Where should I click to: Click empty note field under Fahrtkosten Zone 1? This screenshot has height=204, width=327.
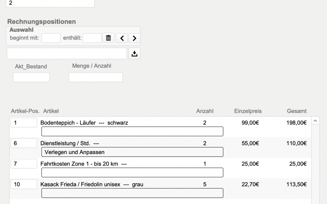click(132, 173)
